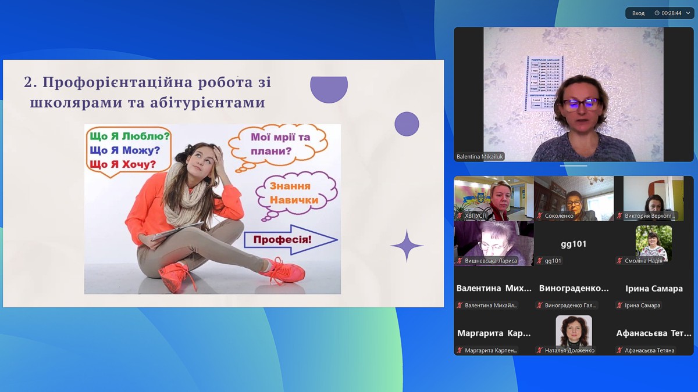The height and width of the screenshot is (392, 698).
Task: Select the Соколенко participant video tile
Action: 574,199
